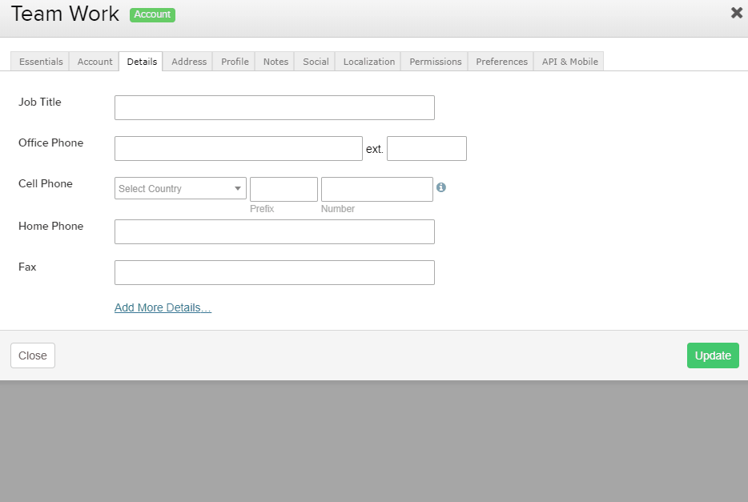Open the Address tab
Image resolution: width=748 pixels, height=502 pixels.
coord(189,62)
